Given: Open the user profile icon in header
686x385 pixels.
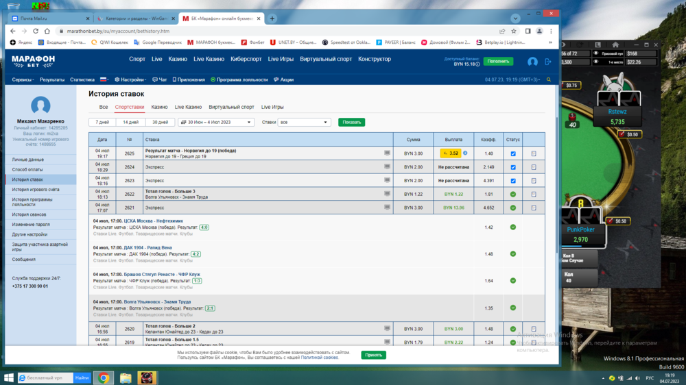Looking at the screenshot, I should 532,62.
